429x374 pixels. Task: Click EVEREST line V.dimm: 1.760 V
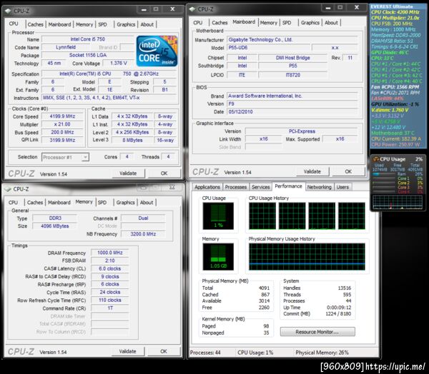tap(390, 110)
